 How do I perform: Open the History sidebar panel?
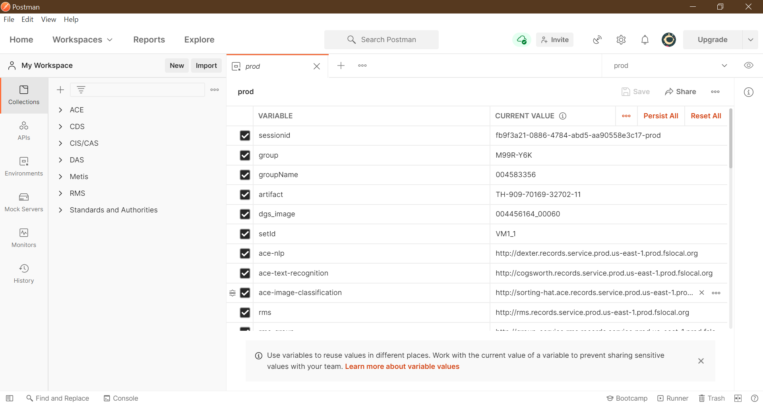24,274
